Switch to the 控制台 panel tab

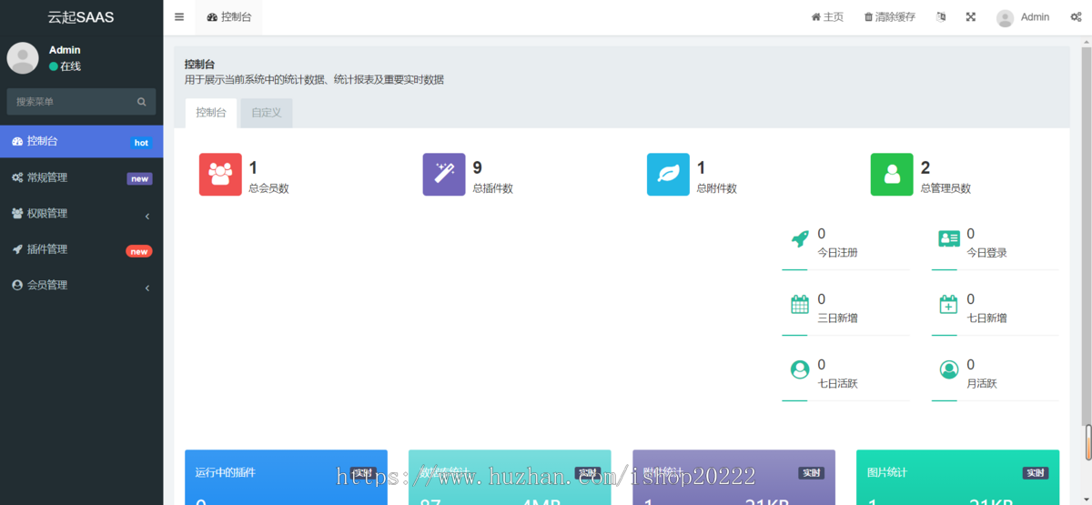(x=211, y=113)
